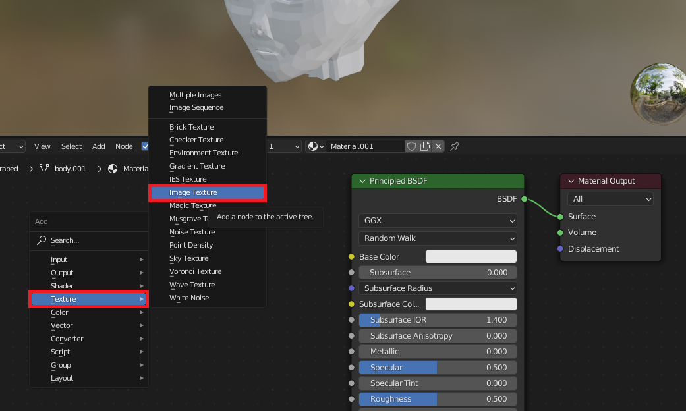
Task: Collapse the Principled BSDF node
Action: pos(362,181)
